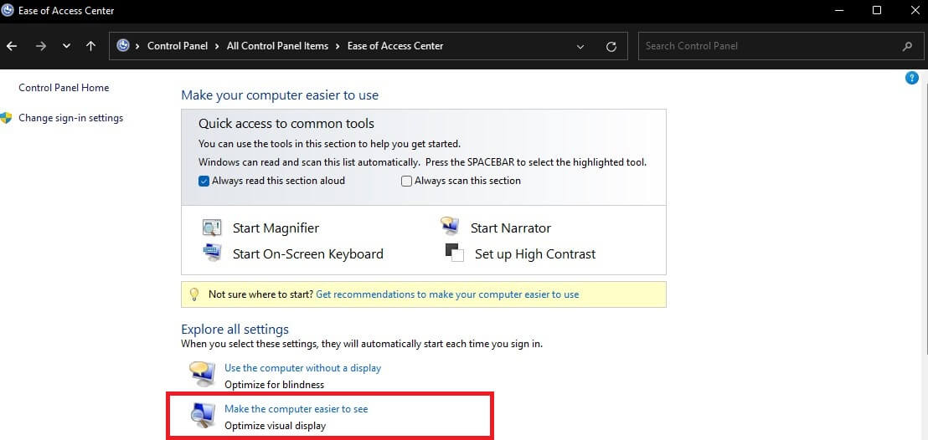Click the Optimize visual display text
The image size is (928, 440).
(276, 426)
